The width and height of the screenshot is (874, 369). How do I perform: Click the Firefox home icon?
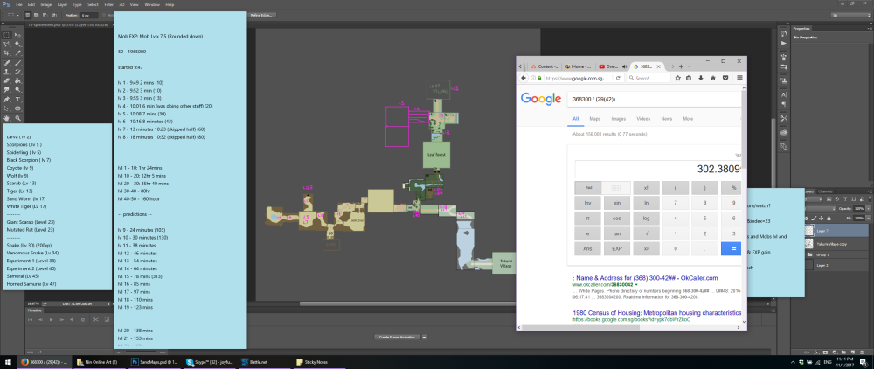click(x=713, y=78)
